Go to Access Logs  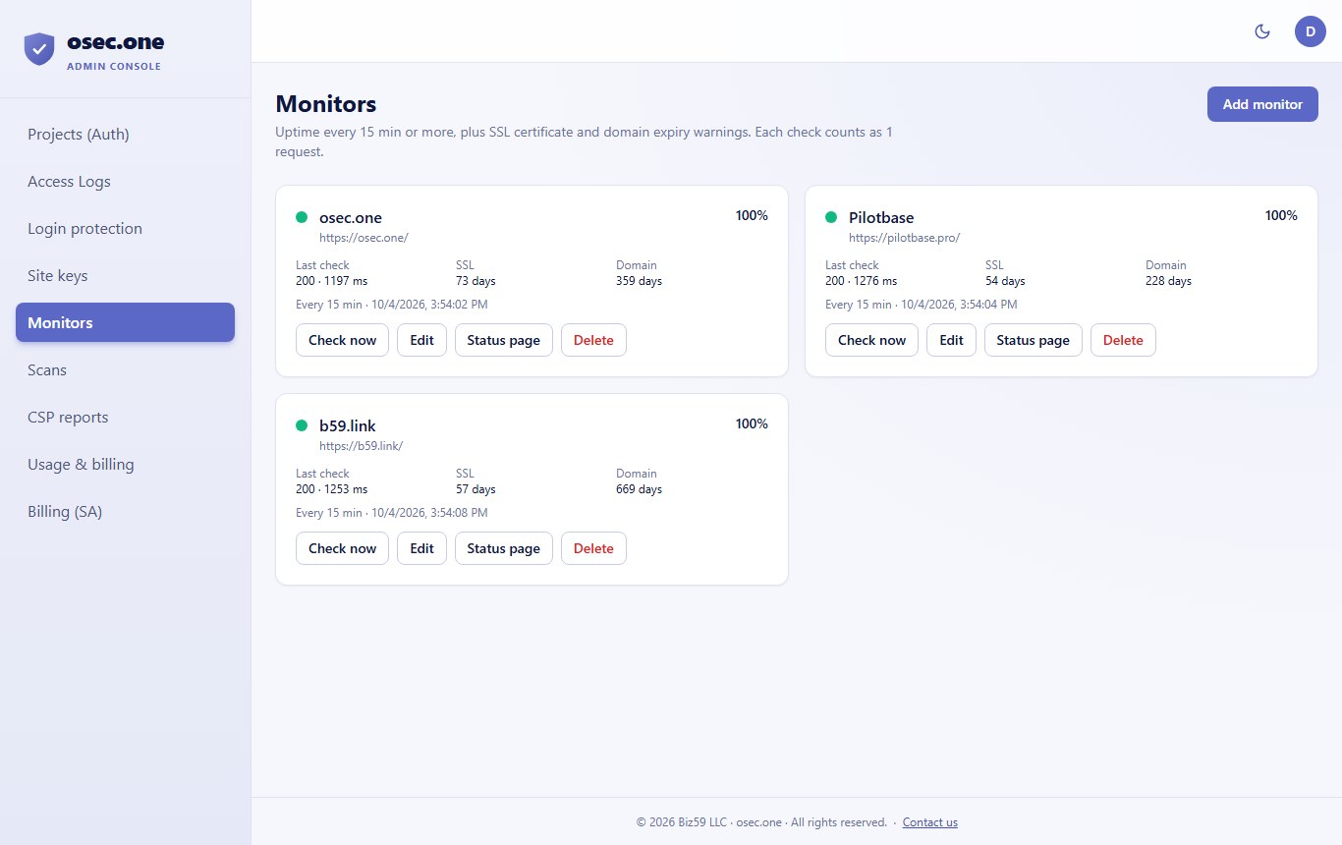(125, 181)
